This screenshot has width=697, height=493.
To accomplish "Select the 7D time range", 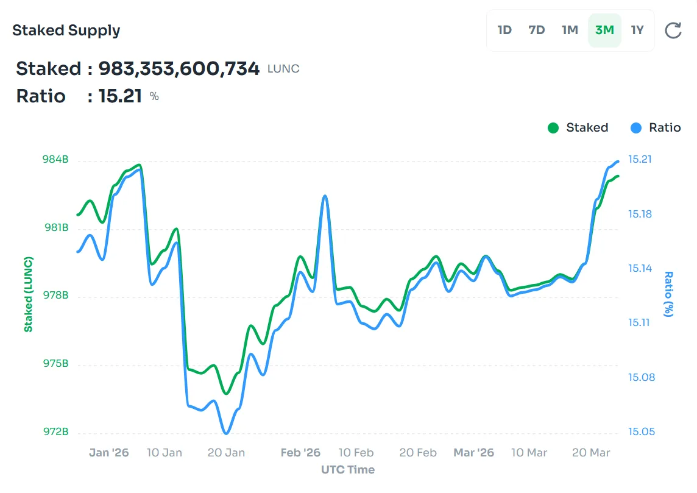I will (537, 30).
